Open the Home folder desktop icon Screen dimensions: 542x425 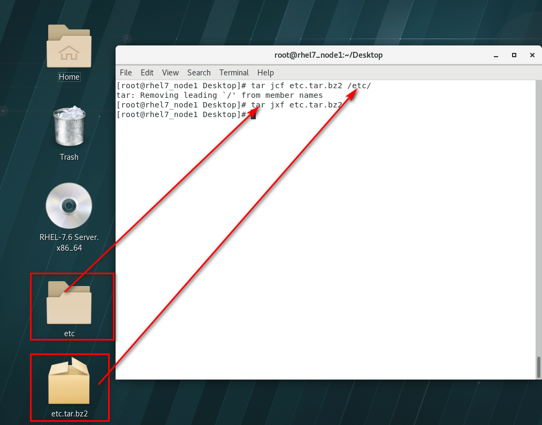pos(69,47)
